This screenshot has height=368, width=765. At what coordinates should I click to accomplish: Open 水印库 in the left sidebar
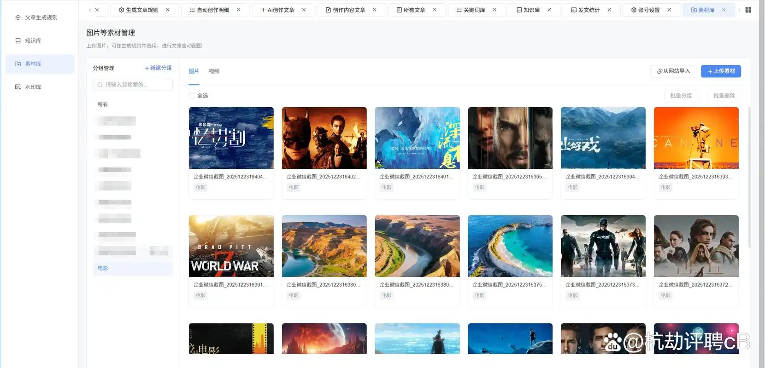pos(40,87)
